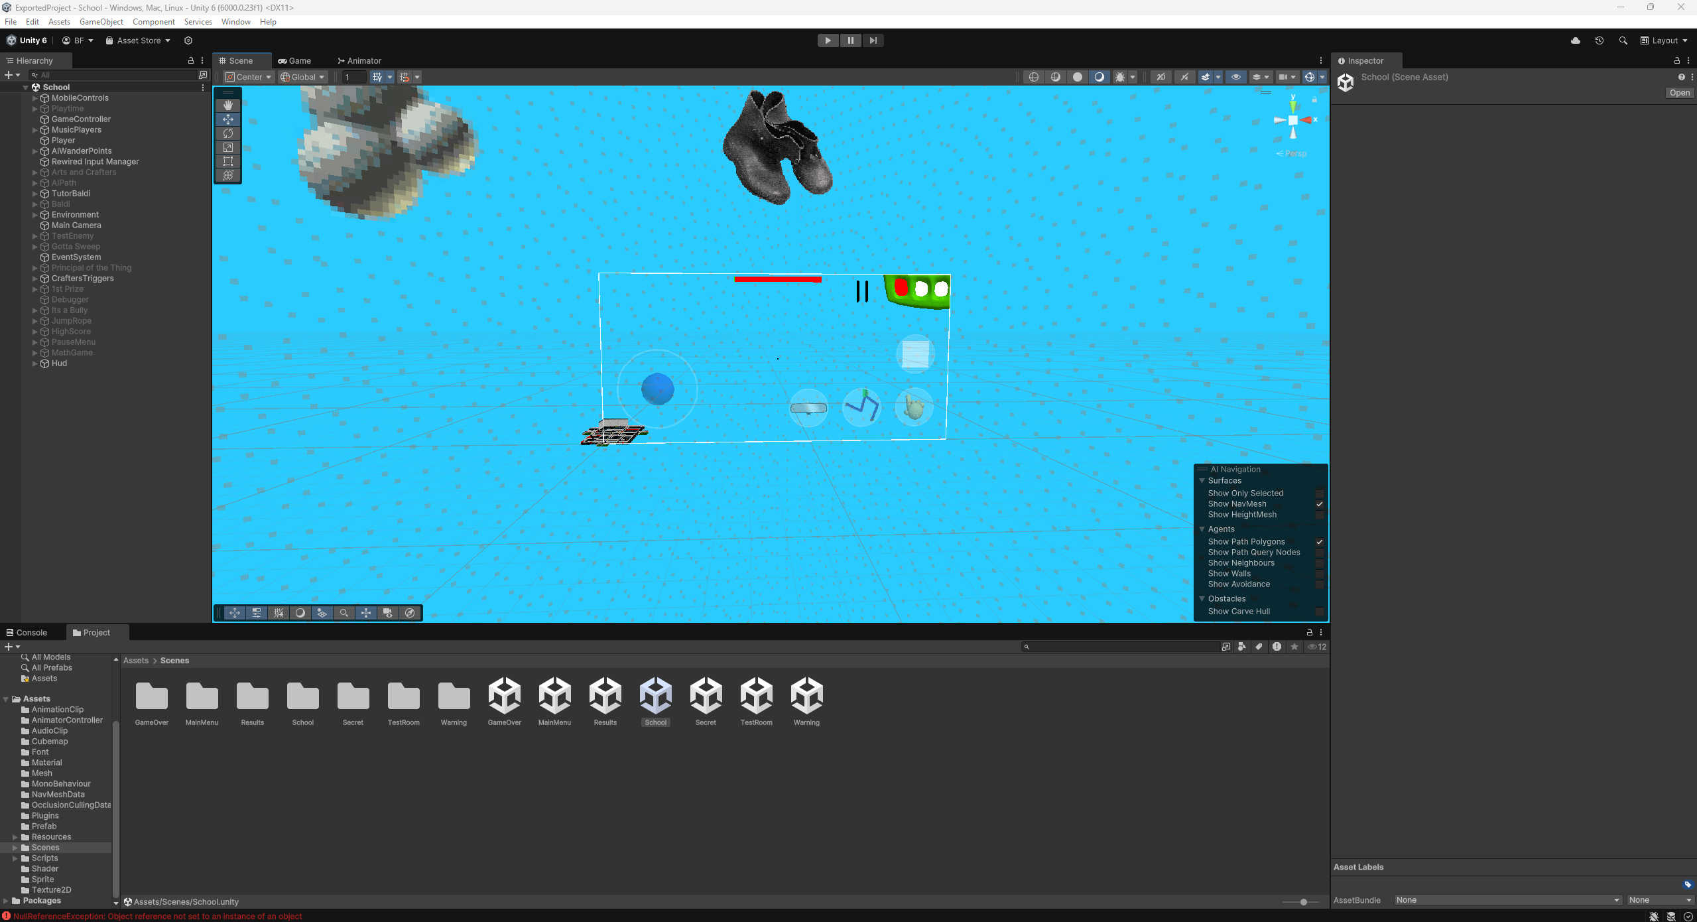
Task: Open the GameObject menu
Action: pos(101,22)
